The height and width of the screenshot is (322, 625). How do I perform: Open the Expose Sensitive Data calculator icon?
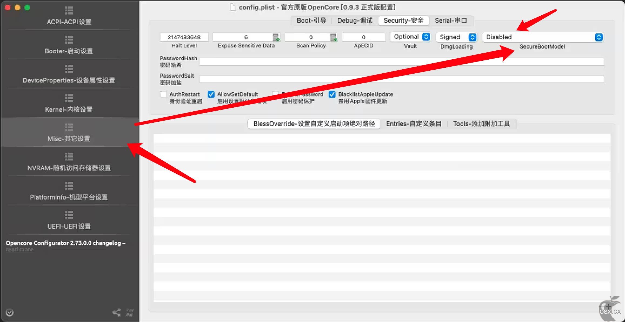point(276,37)
